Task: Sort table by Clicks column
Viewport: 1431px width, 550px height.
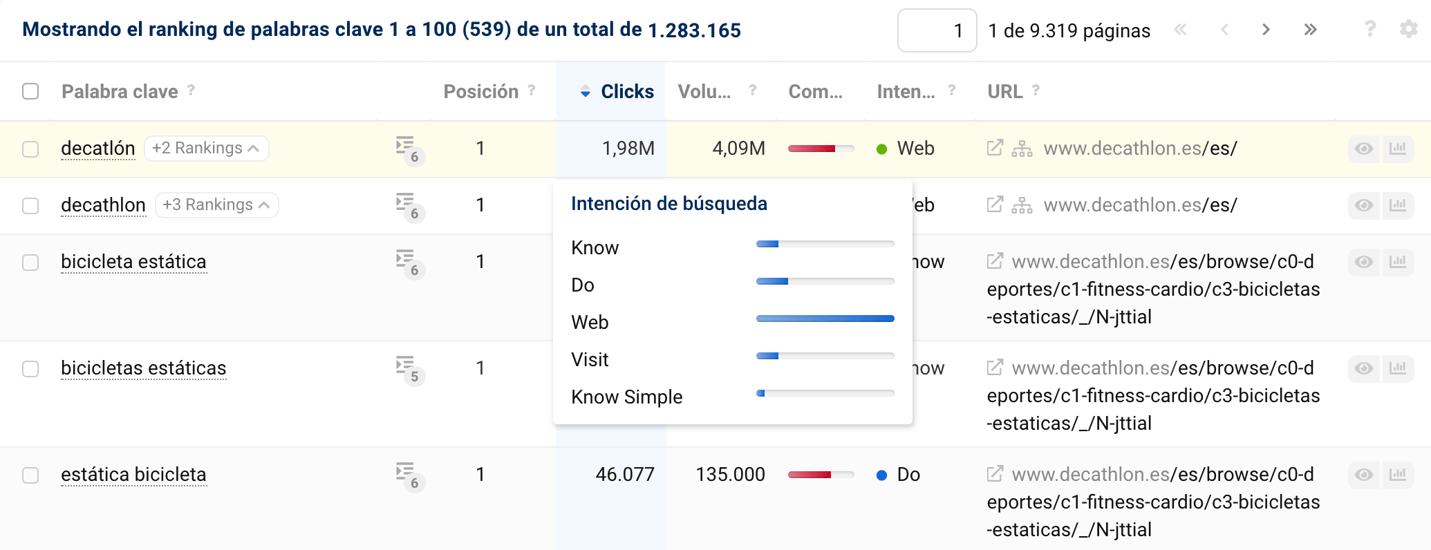Action: point(626,91)
